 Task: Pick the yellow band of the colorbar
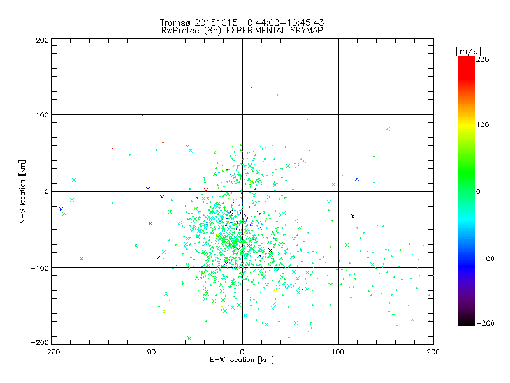(467, 125)
